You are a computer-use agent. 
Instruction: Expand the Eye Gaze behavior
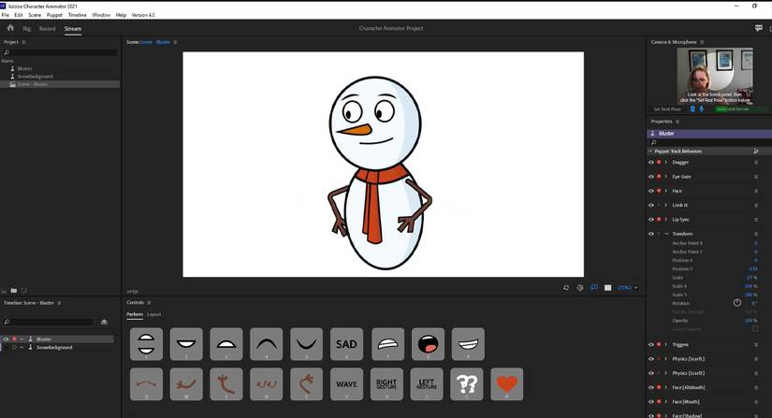tap(666, 177)
